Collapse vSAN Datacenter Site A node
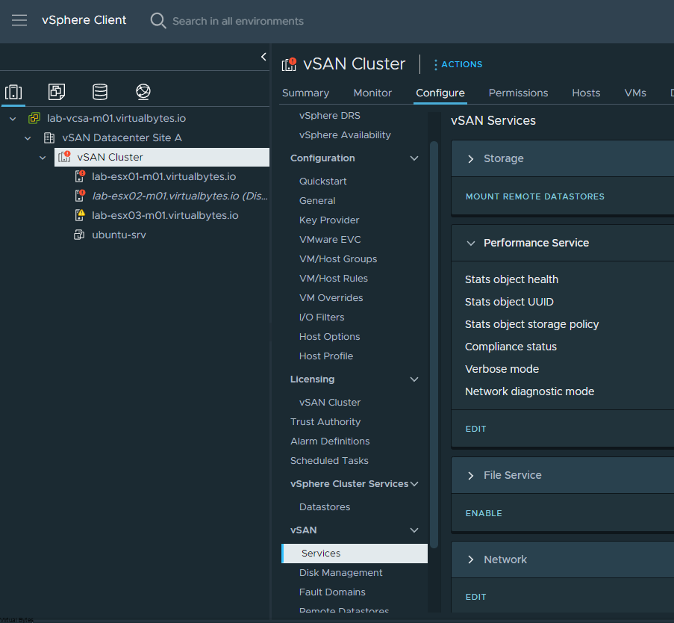 [28, 137]
